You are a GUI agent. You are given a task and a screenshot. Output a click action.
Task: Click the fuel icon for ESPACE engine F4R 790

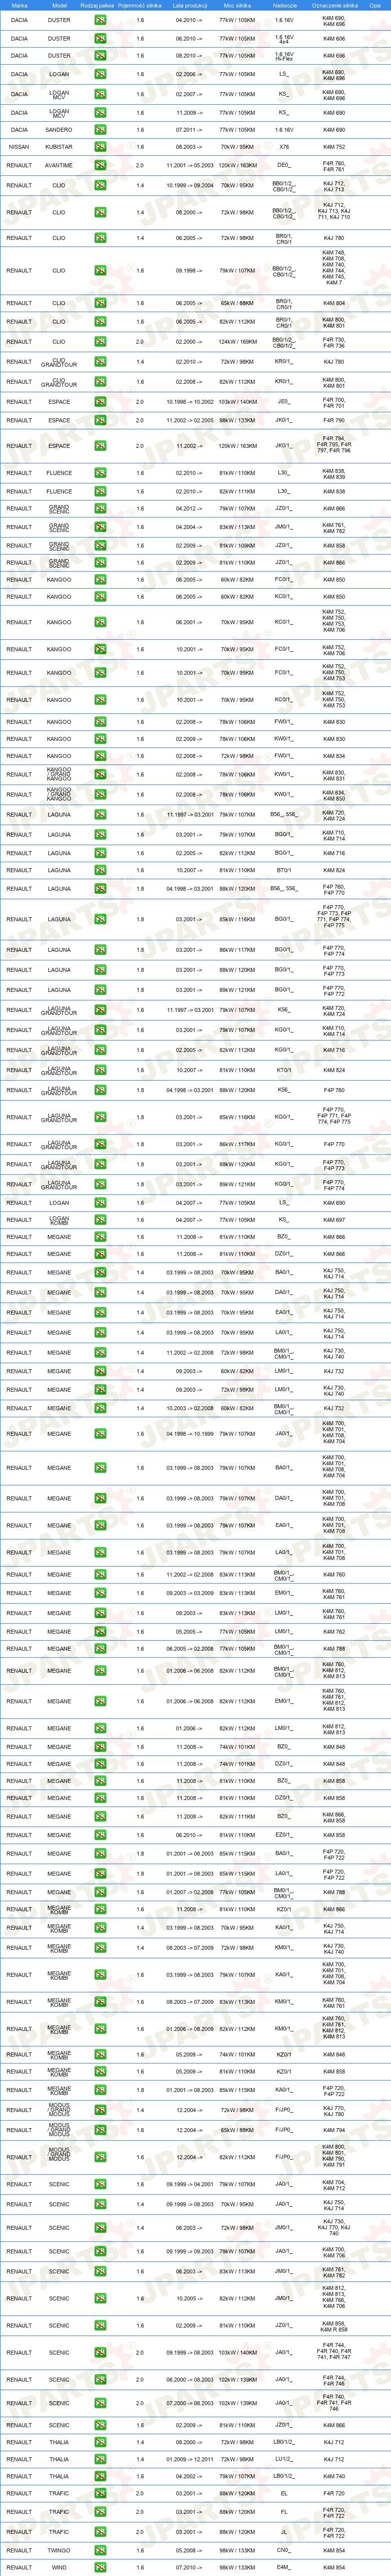coord(99,421)
